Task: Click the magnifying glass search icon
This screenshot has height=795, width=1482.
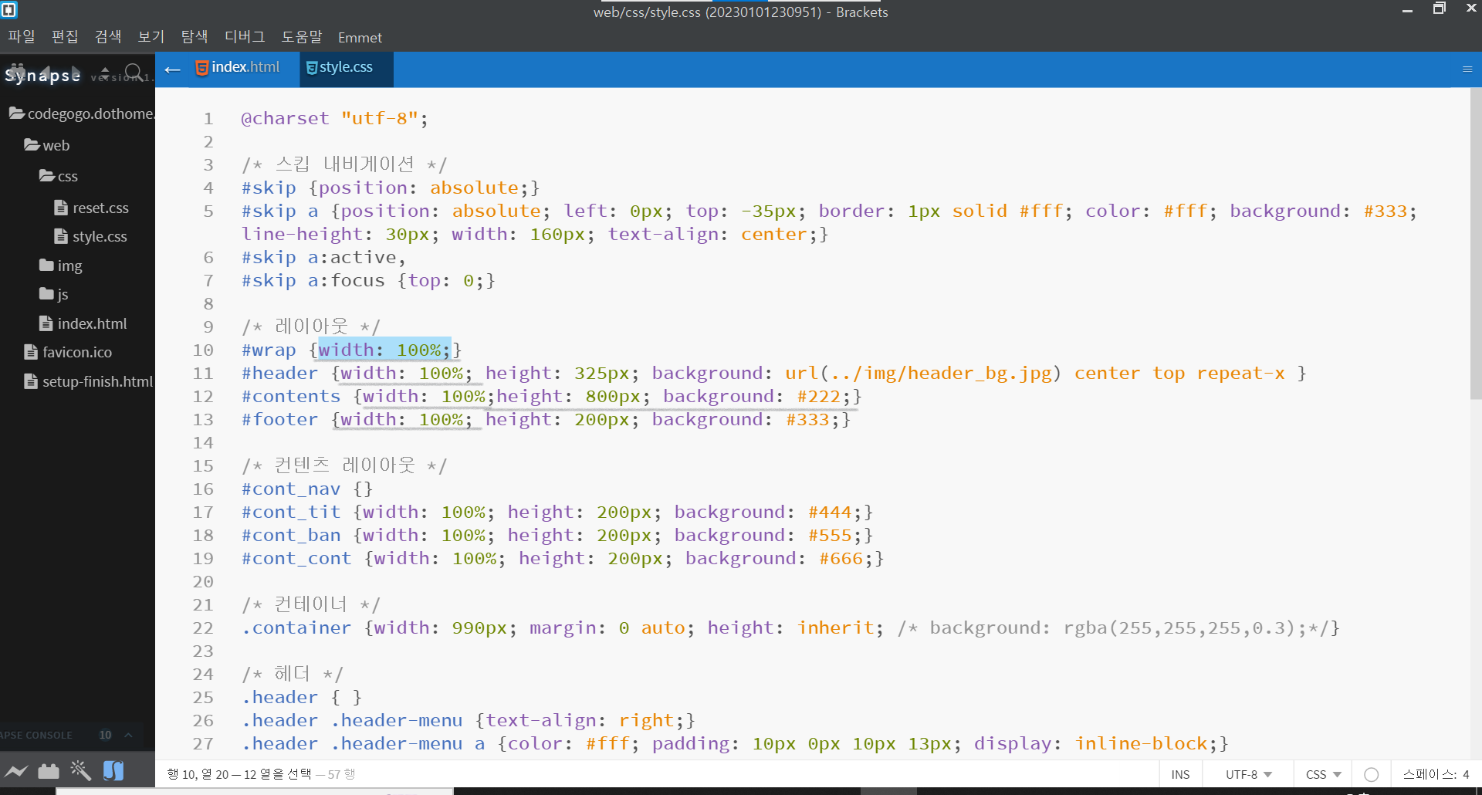Action: [x=134, y=72]
